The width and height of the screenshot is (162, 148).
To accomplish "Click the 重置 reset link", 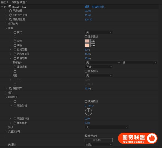I will [87, 6].
